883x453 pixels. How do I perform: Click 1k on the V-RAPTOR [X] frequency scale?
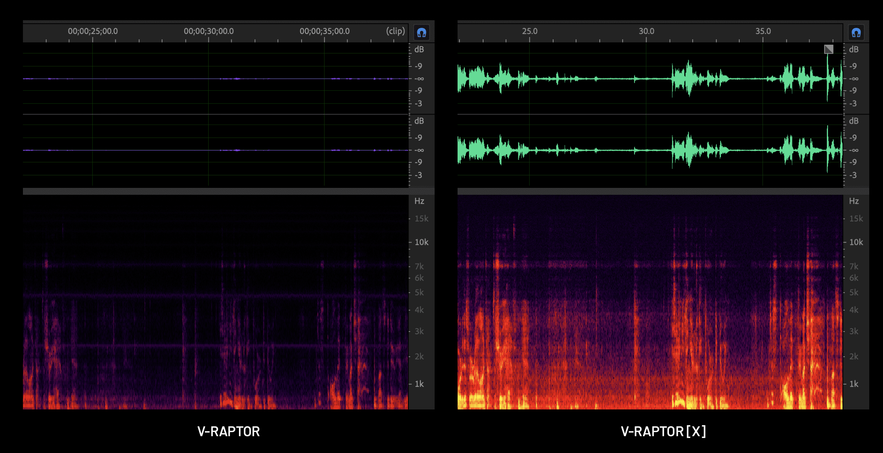pyautogui.click(x=854, y=384)
